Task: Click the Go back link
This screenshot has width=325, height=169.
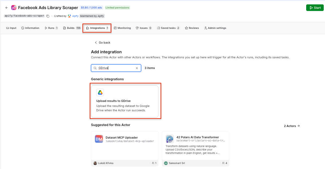Action: click(x=103, y=42)
